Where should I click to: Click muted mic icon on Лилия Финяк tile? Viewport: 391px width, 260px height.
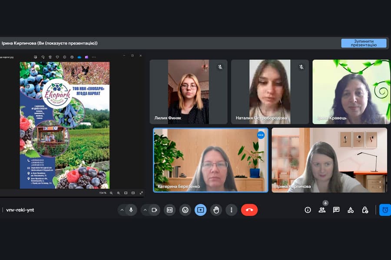(220, 67)
